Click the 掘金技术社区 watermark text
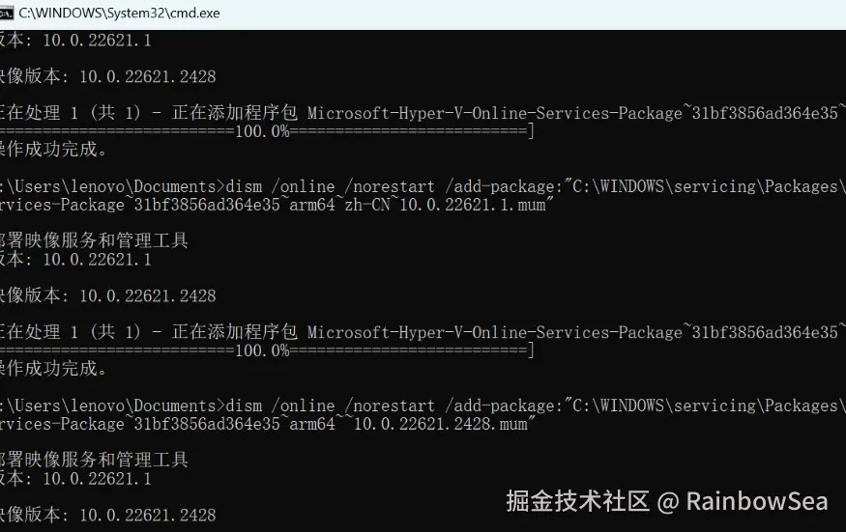Viewport: 846px width, 532px height. (577, 501)
